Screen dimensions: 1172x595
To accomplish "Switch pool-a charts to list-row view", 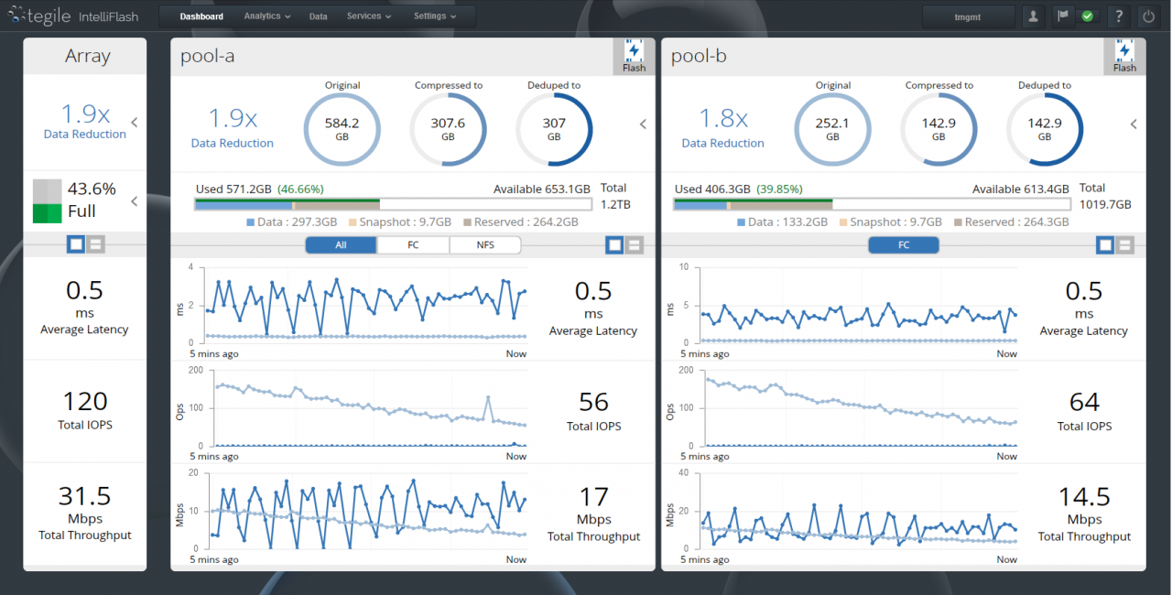I will (x=635, y=244).
